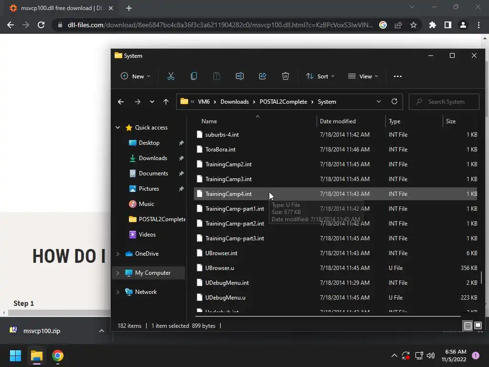
Task: Expand My Computer tree node
Action: pos(117,273)
